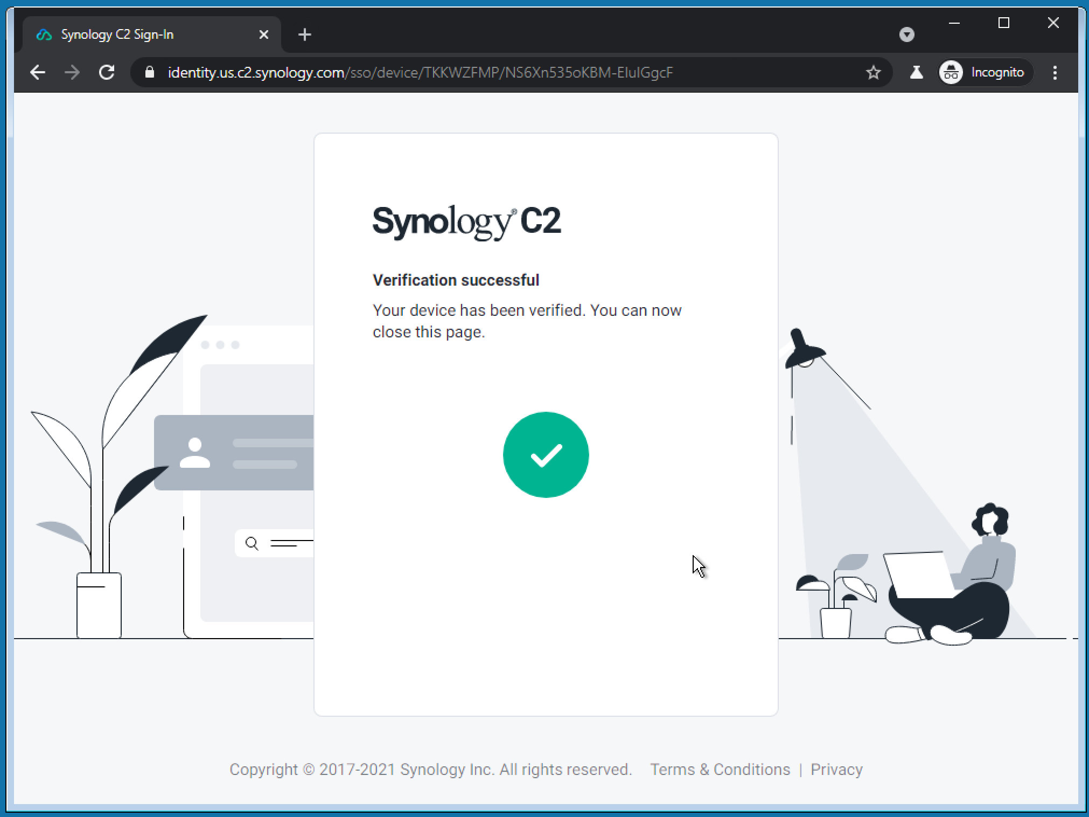Viewport: 1089px width, 817px height.
Task: Close the Chrome window
Action: pos(1053,23)
